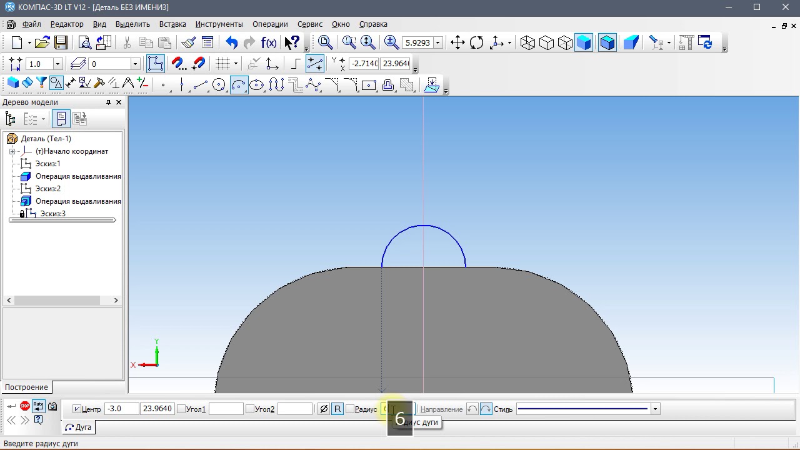Open the line Стиль dropdown
This screenshot has width=800, height=450.
(x=655, y=409)
